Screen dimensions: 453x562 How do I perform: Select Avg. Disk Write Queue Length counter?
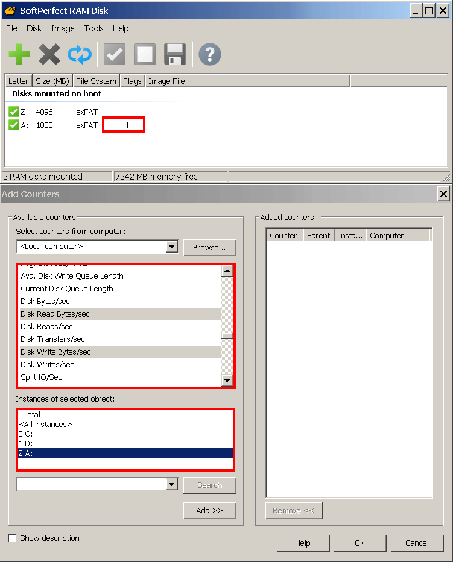pyautogui.click(x=121, y=276)
